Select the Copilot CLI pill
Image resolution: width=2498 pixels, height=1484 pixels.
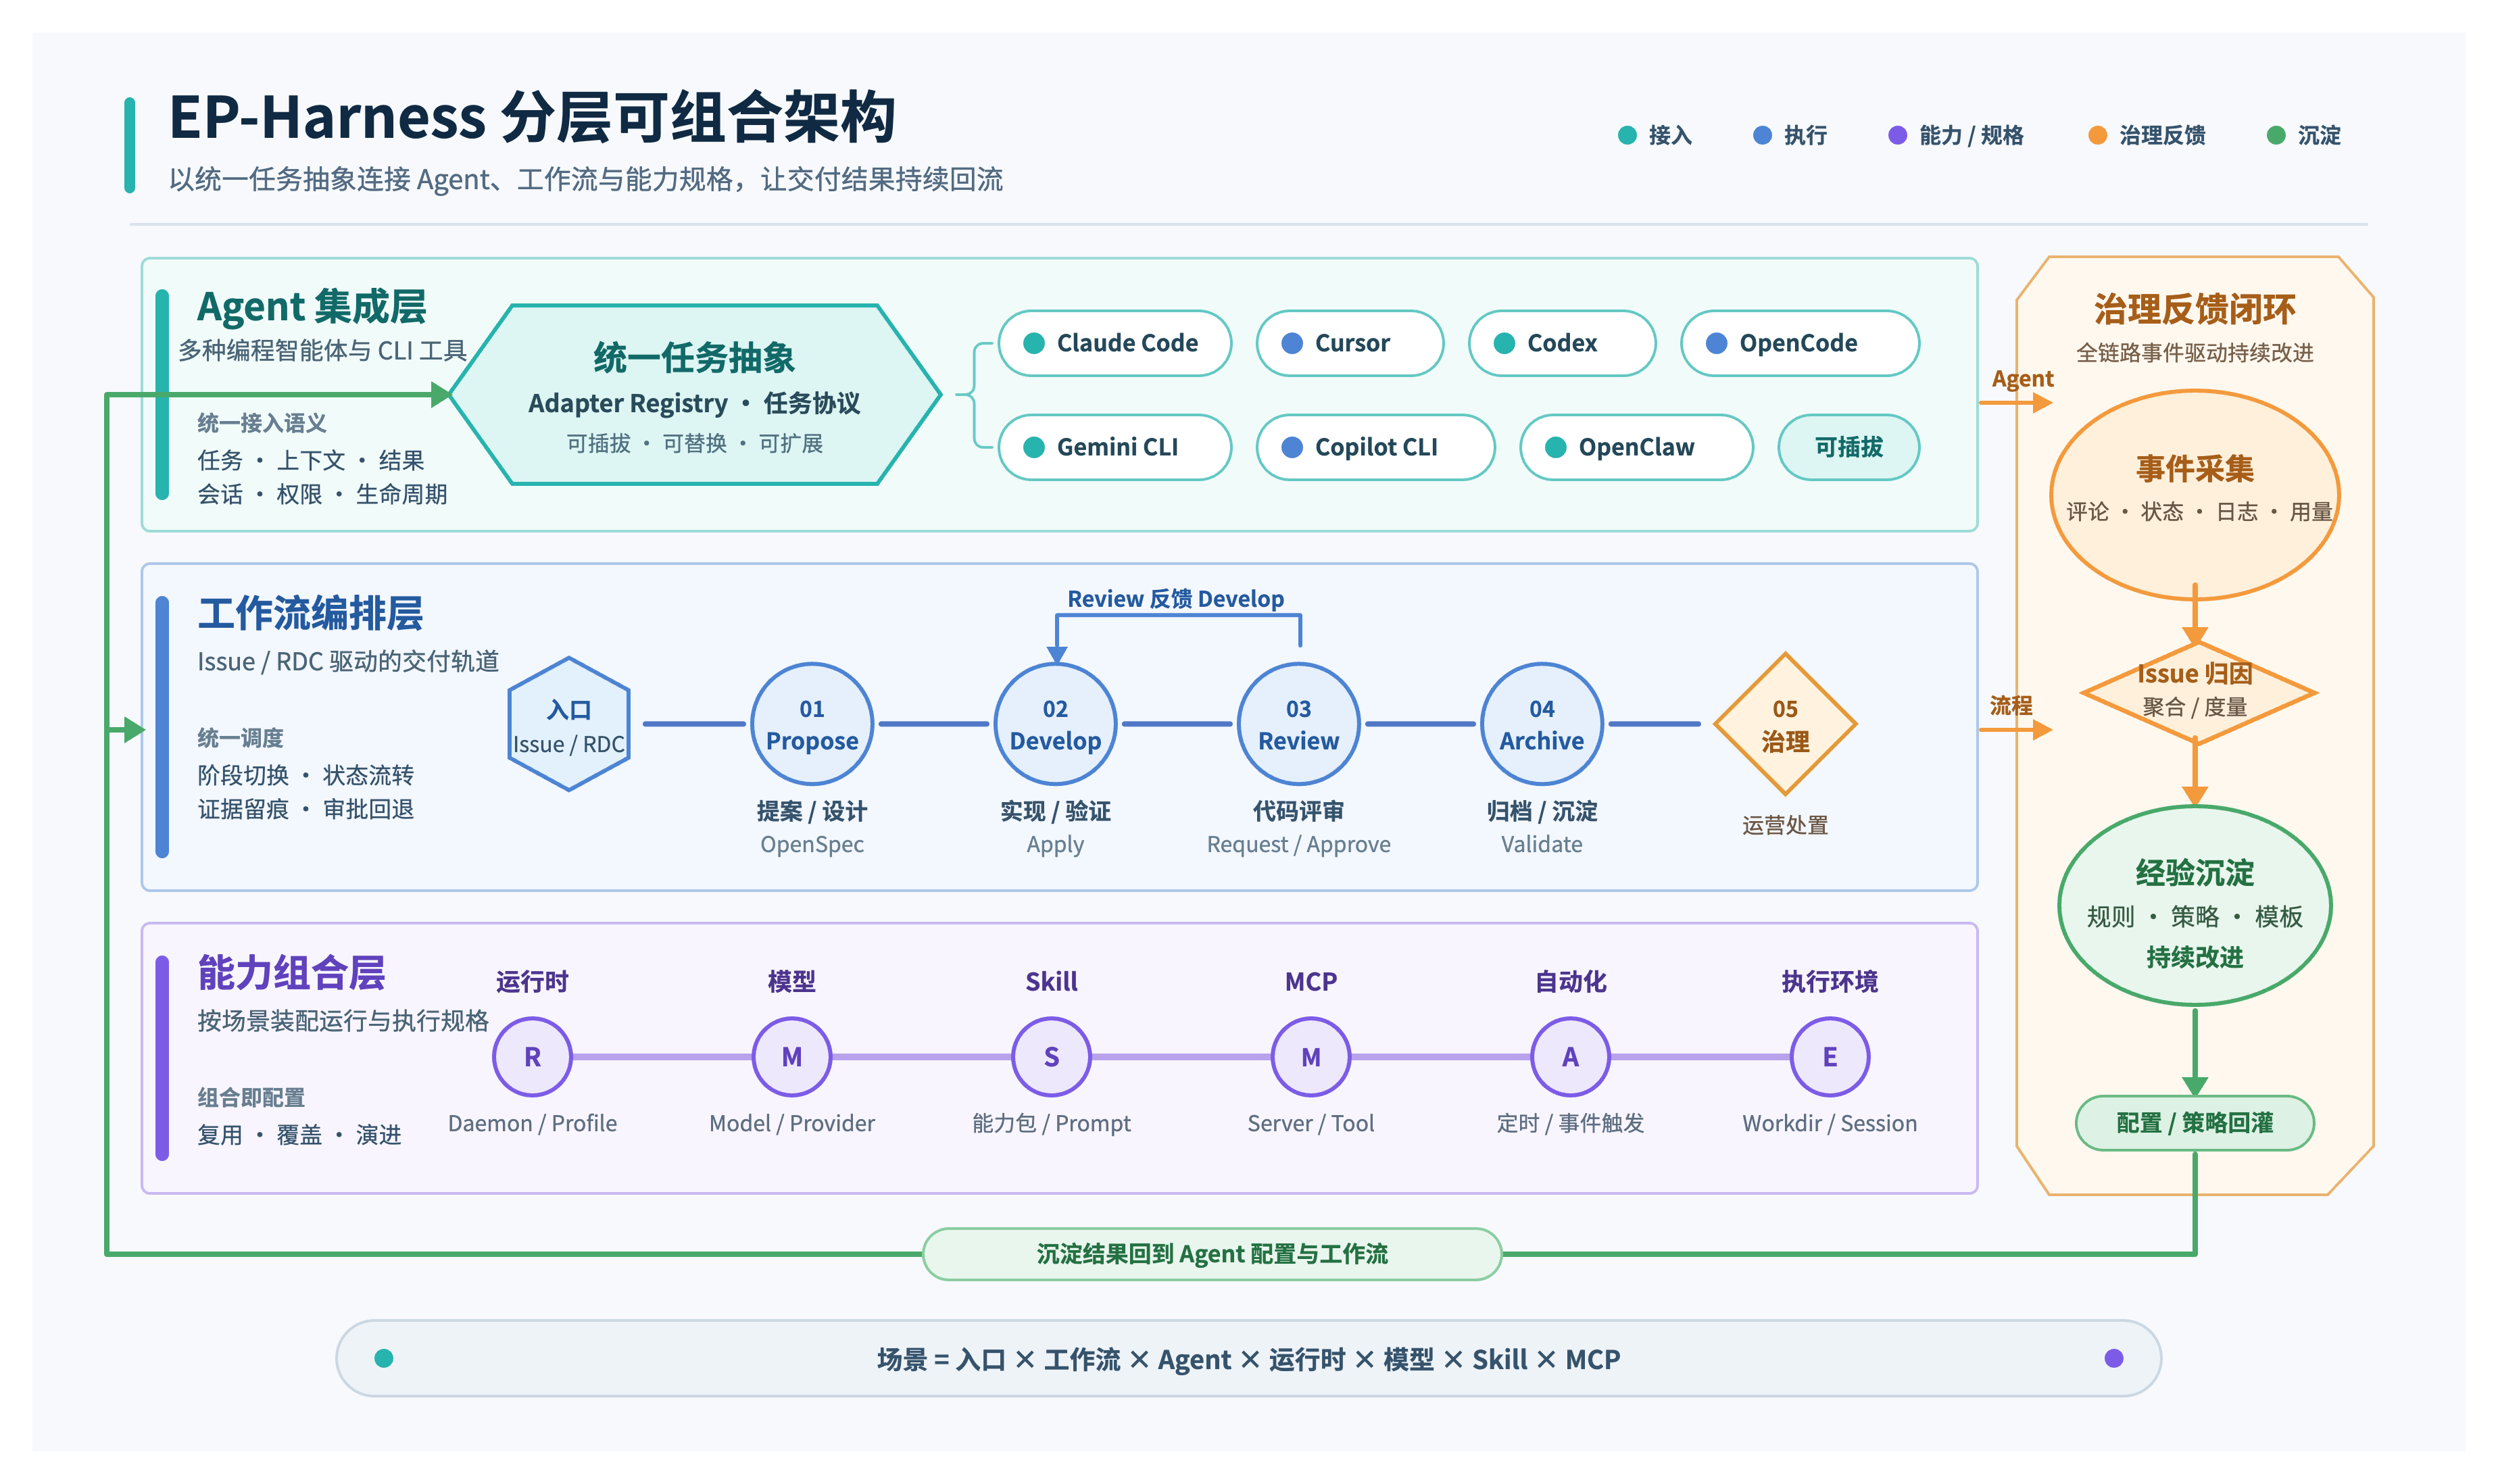tap(1375, 447)
